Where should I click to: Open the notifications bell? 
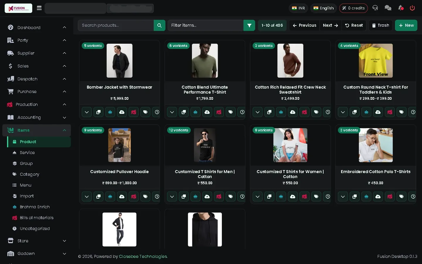(x=401, y=8)
